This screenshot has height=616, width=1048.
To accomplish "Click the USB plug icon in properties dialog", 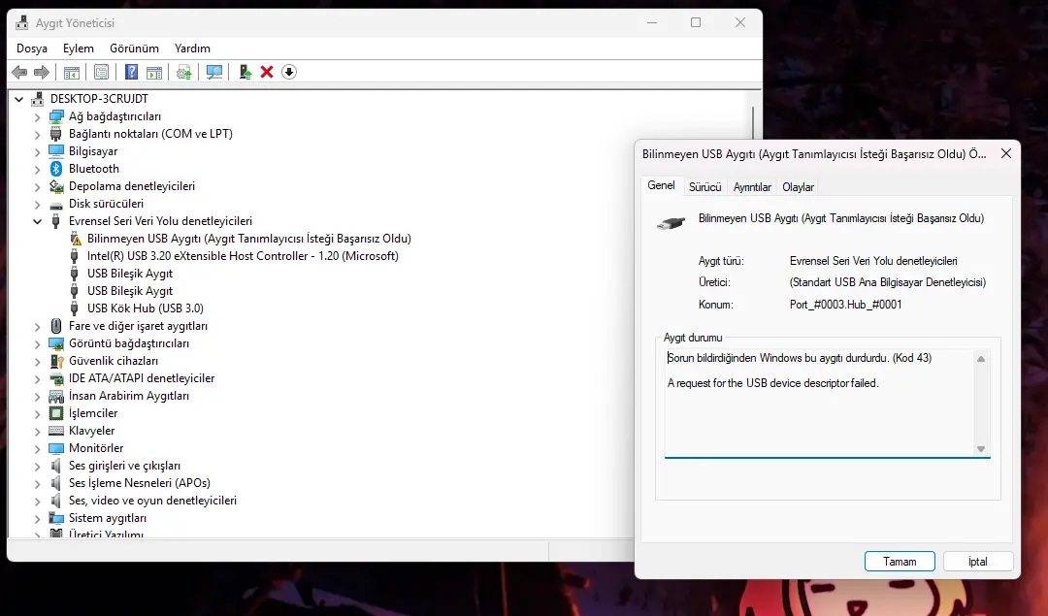I will (x=671, y=223).
